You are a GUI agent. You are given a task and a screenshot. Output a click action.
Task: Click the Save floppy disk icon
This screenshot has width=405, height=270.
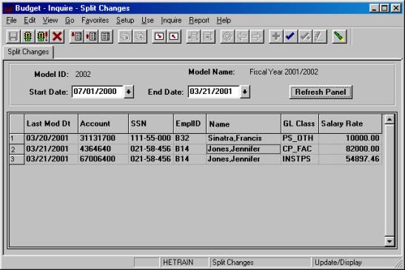(13, 36)
